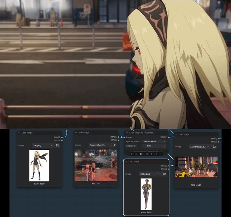Click the 951 × 701 dimension label

pos(96,183)
